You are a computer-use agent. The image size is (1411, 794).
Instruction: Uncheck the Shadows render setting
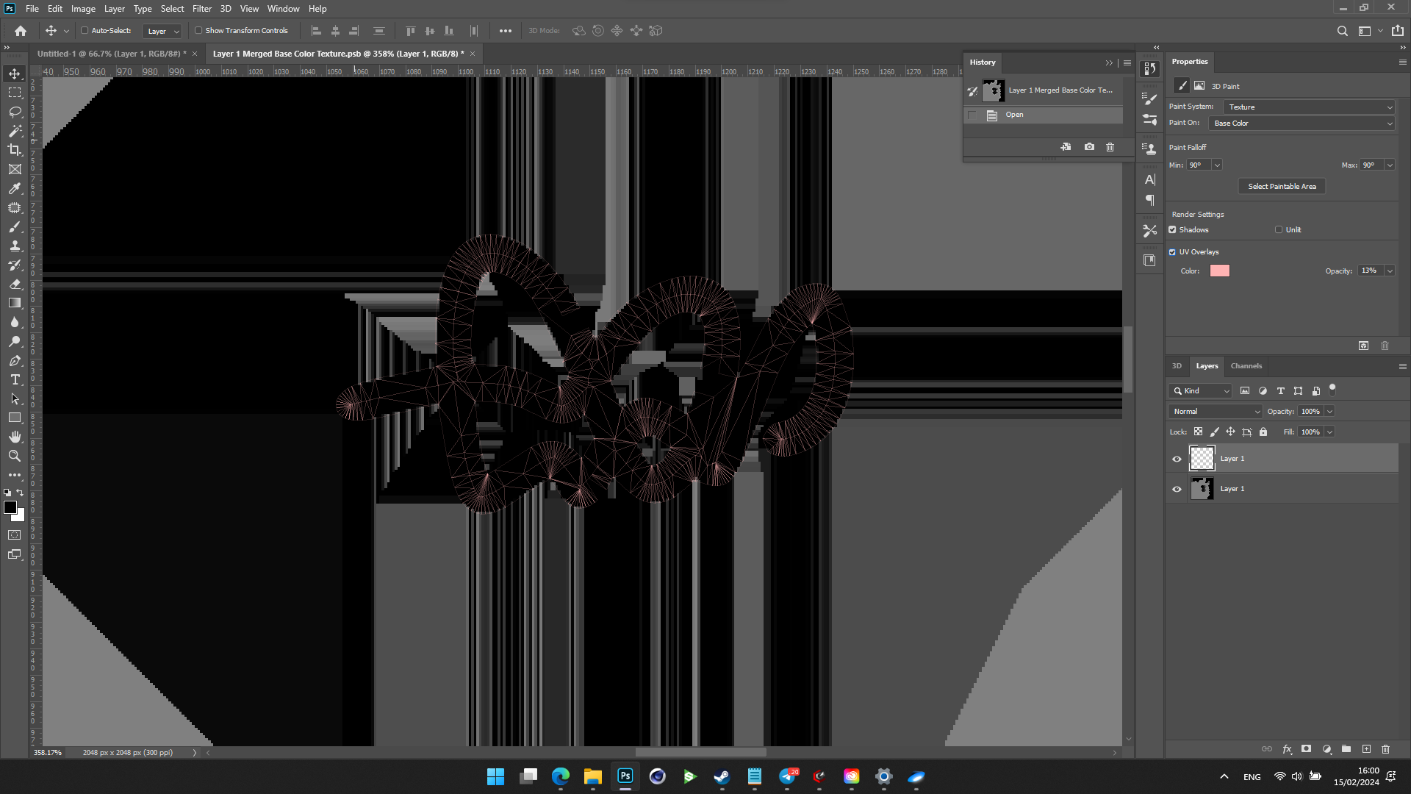(1173, 229)
